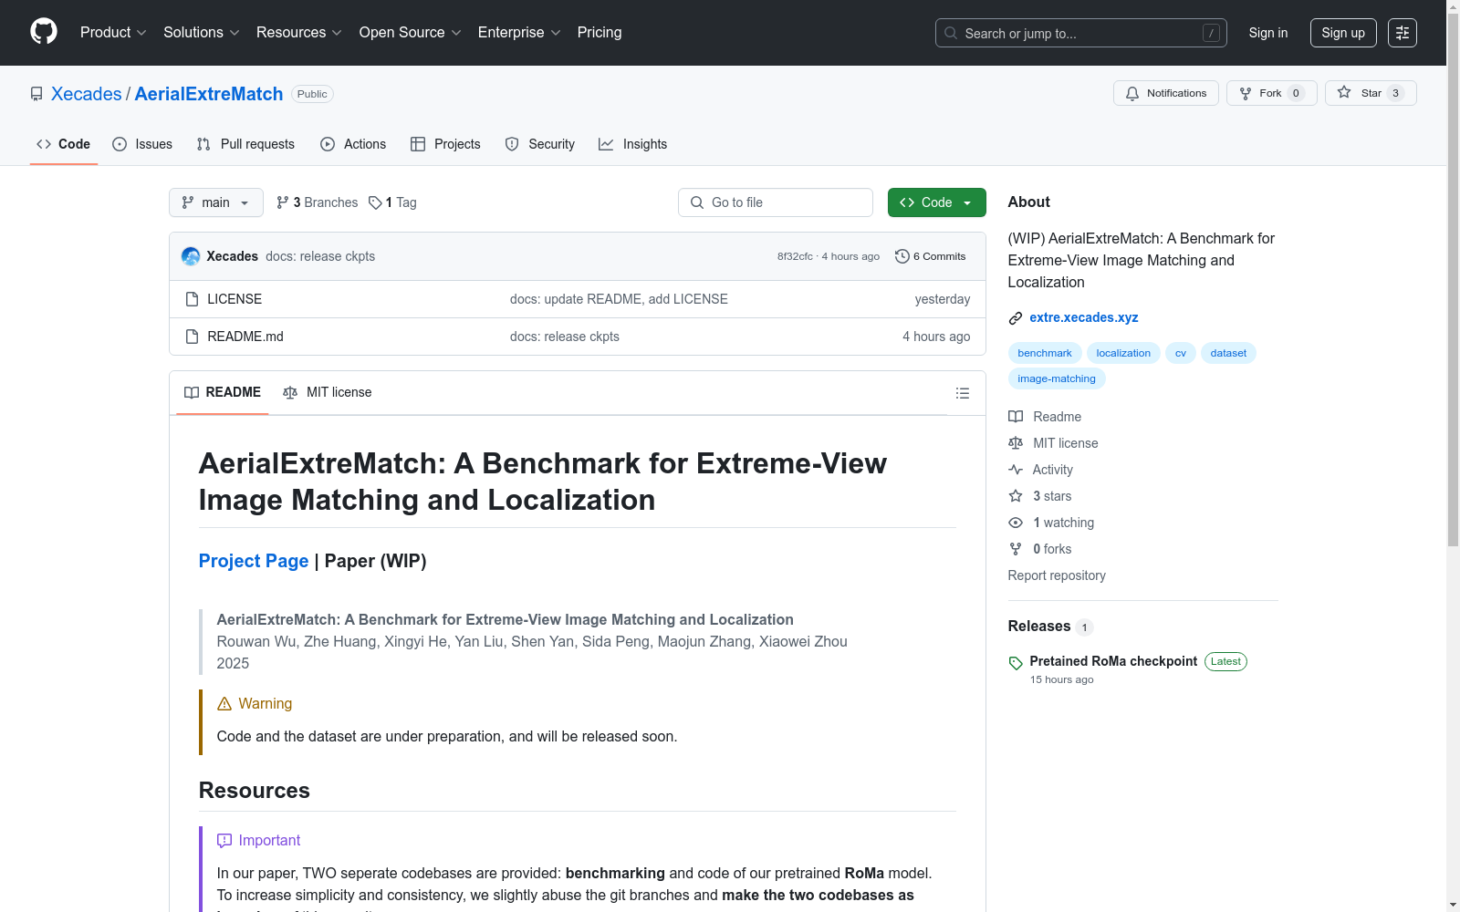1460x912 pixels.
Task: Open the Pretained RoMa checkpoint release
Action: 1113,661
